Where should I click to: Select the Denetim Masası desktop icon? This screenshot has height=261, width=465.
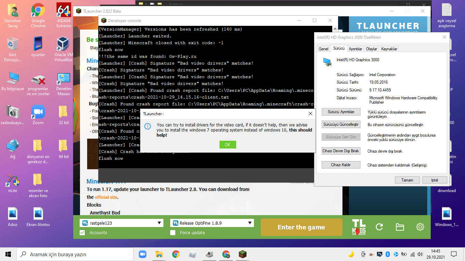point(64,83)
